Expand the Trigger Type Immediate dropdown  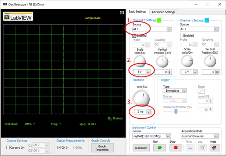click(x=175, y=90)
